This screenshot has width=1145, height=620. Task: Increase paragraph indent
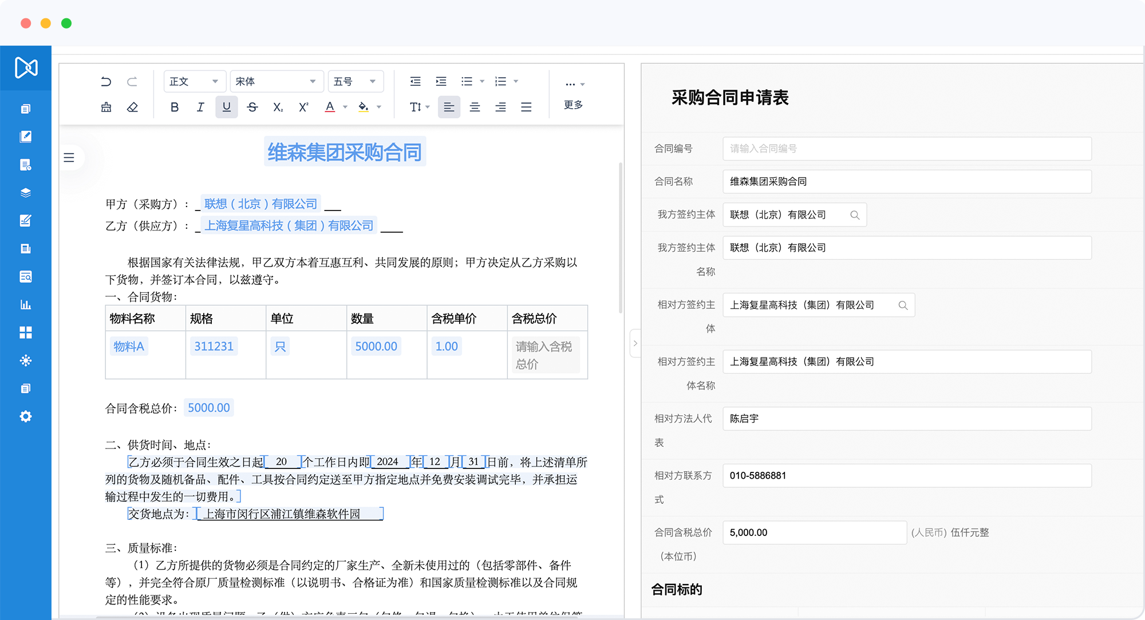click(441, 81)
